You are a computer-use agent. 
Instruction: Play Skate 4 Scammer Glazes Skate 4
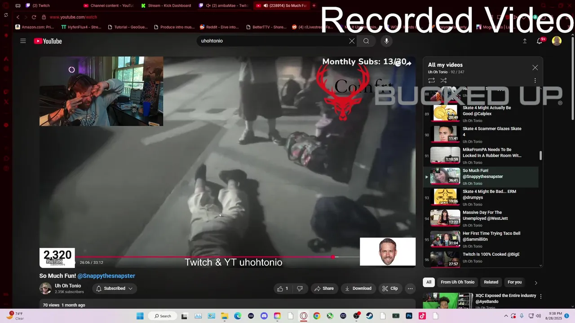(481, 135)
